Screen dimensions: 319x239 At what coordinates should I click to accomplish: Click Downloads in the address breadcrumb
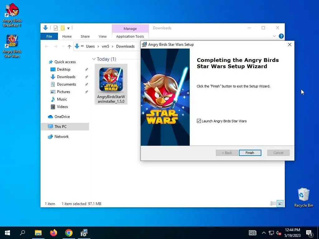pos(125,46)
